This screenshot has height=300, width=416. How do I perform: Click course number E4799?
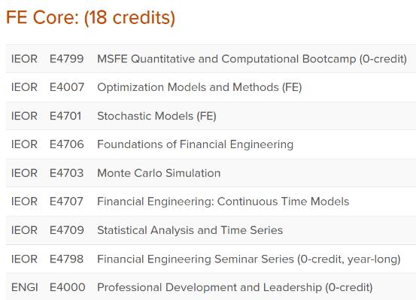pyautogui.click(x=67, y=59)
